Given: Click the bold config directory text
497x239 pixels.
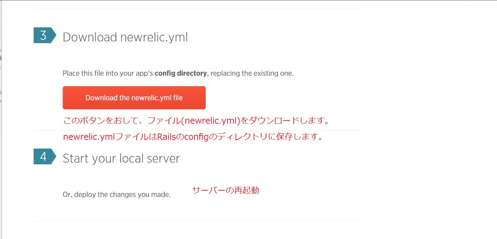Looking at the screenshot, I should (181, 74).
